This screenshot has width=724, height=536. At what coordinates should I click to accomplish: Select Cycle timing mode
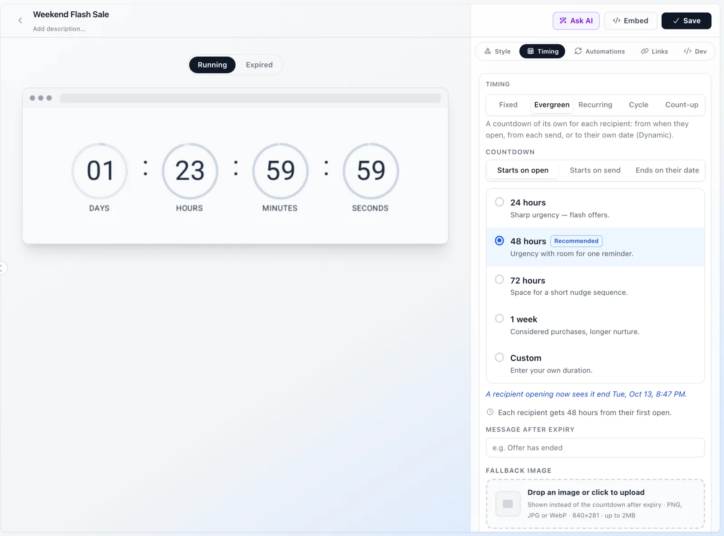tap(638, 105)
